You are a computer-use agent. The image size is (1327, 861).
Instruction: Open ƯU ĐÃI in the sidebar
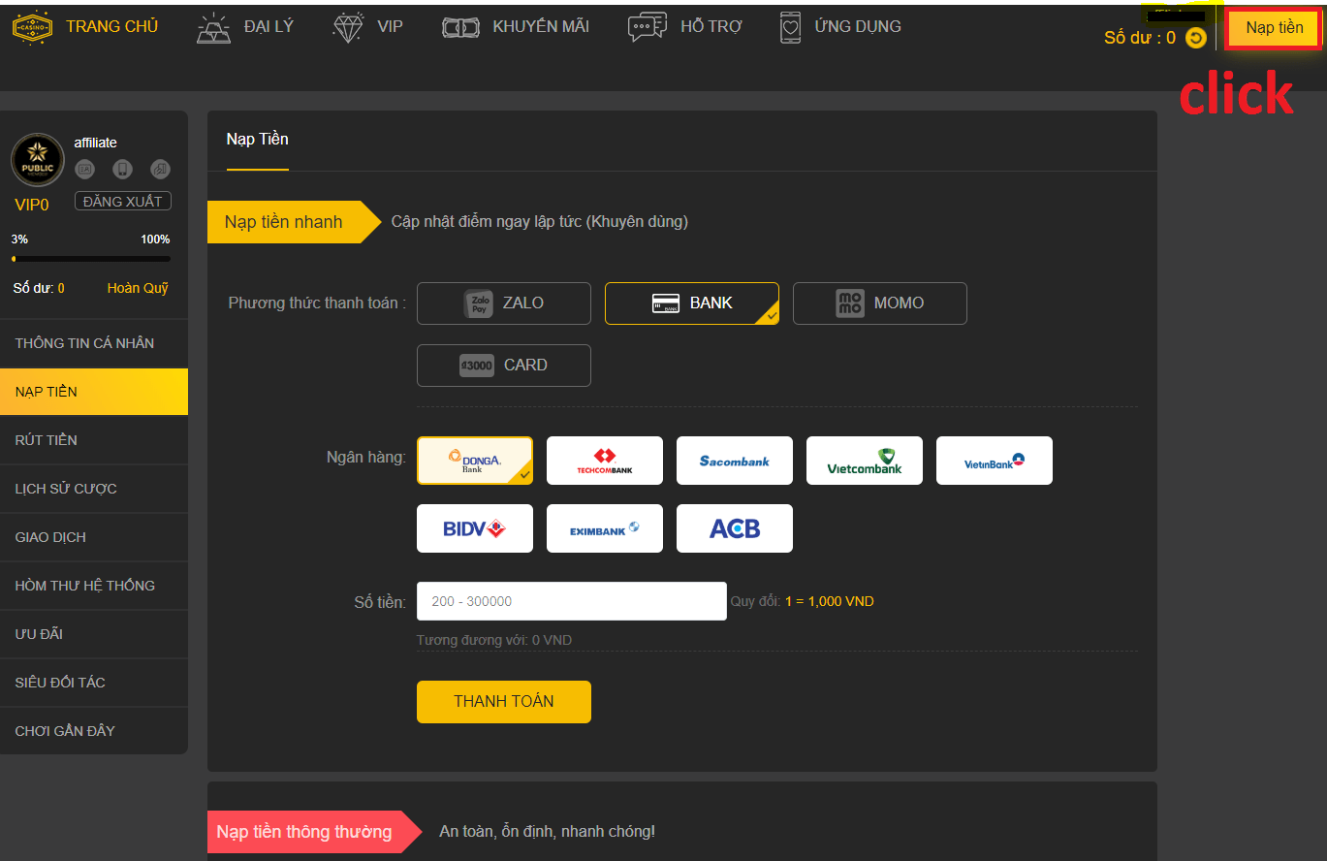(x=94, y=634)
